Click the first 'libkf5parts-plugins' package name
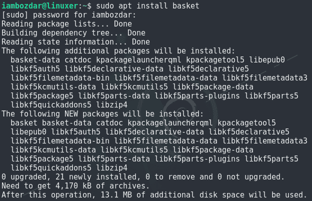The width and height of the screenshot is (312, 201). point(197,96)
